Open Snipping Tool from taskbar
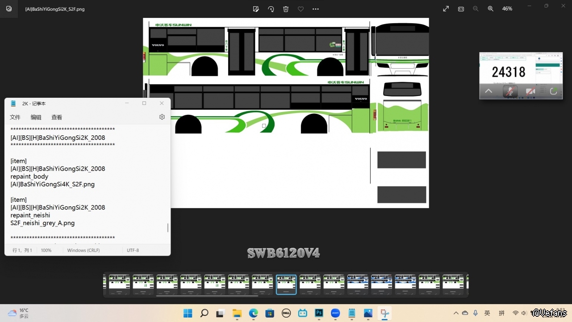The width and height of the screenshot is (572, 322). pos(384,313)
